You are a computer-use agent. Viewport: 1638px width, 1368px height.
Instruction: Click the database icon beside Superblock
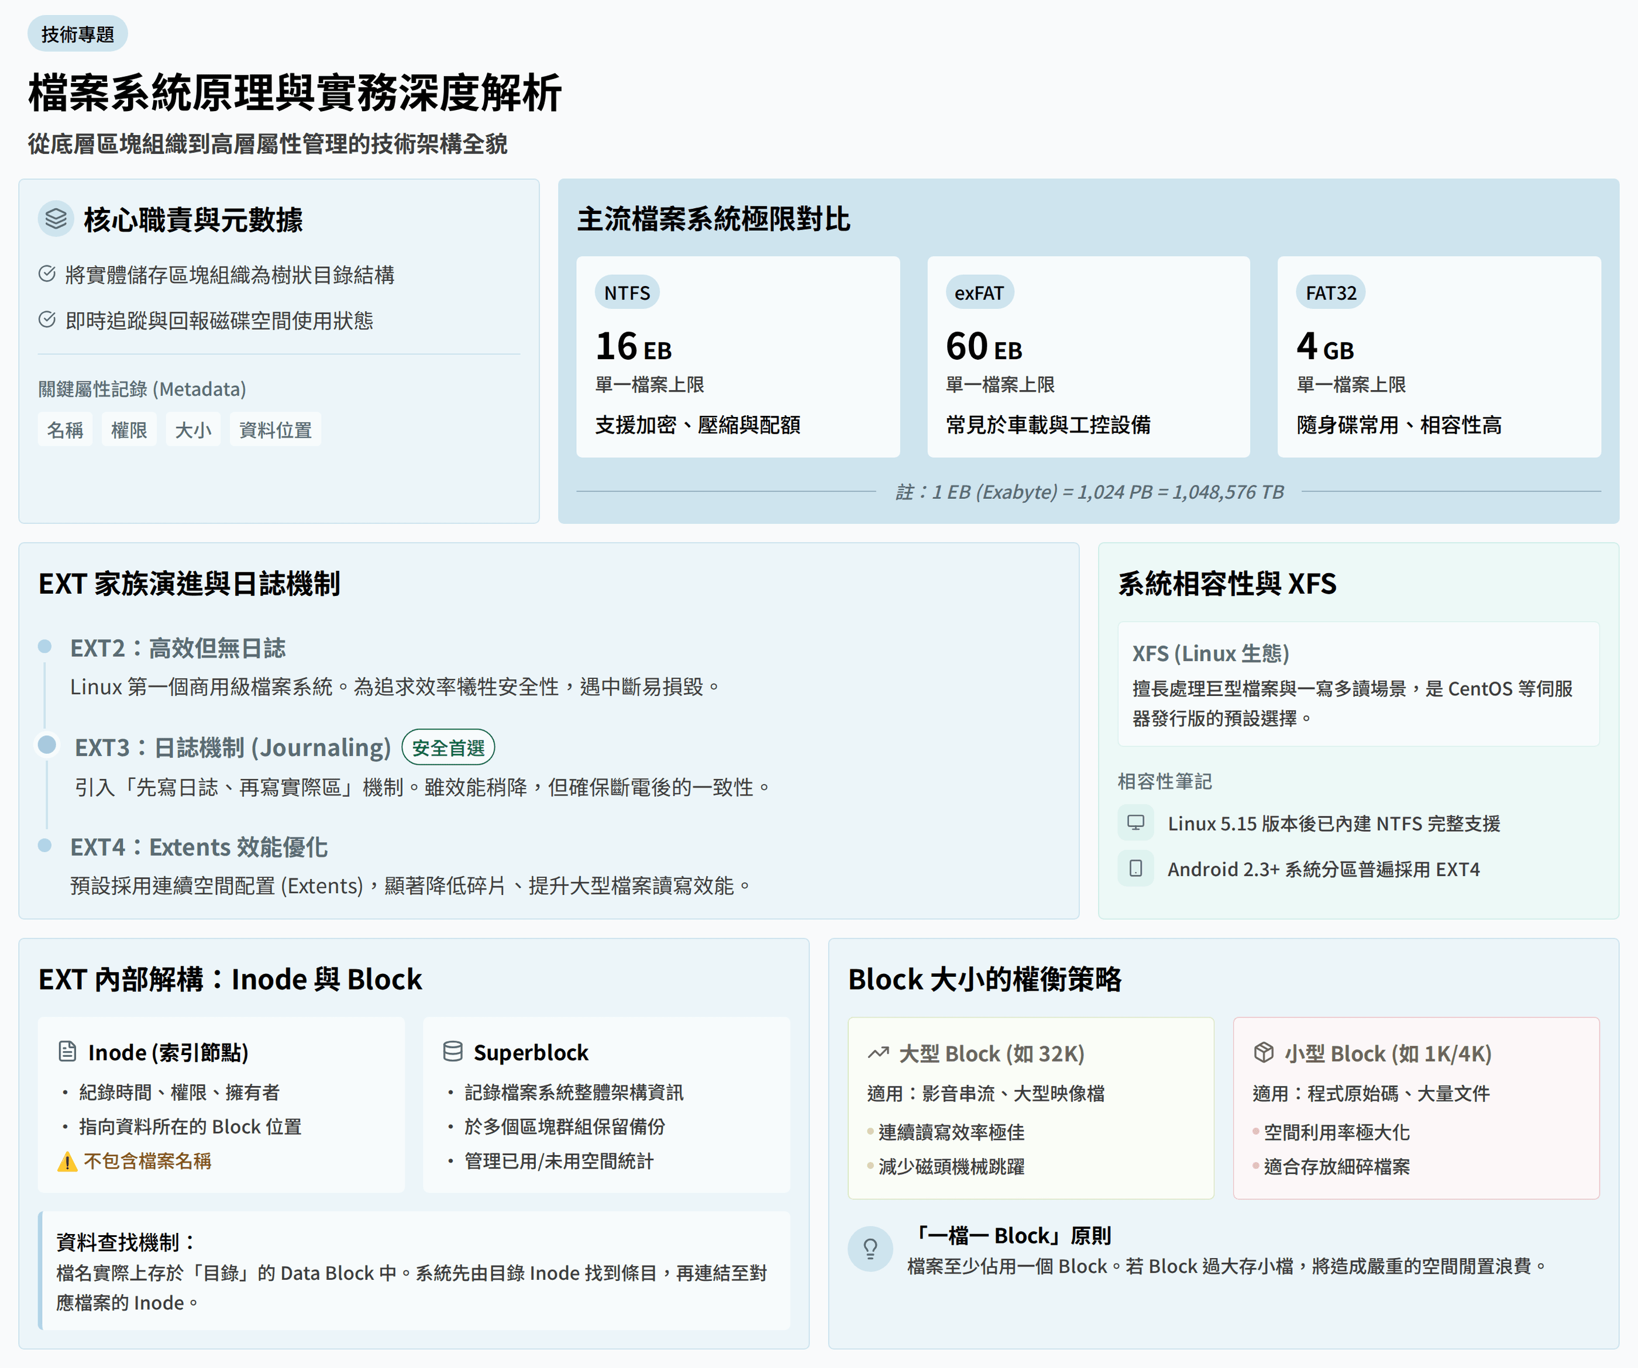coord(452,1052)
